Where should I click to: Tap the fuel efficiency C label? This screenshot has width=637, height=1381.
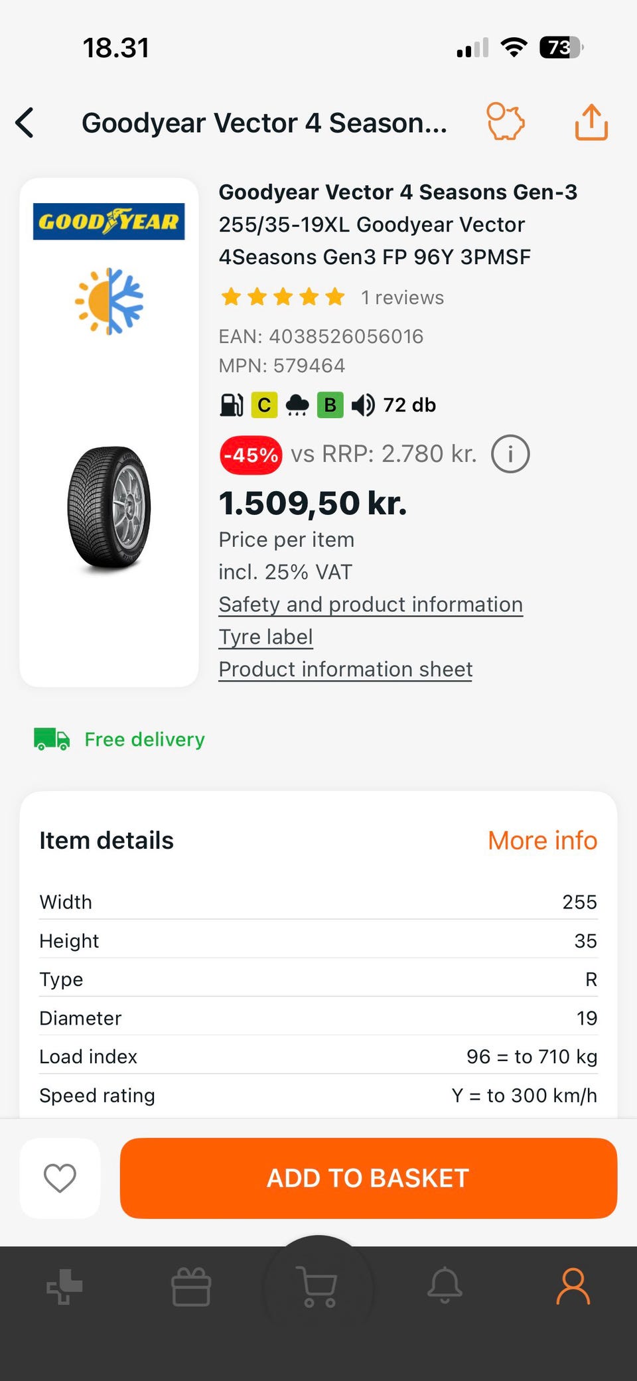point(263,405)
